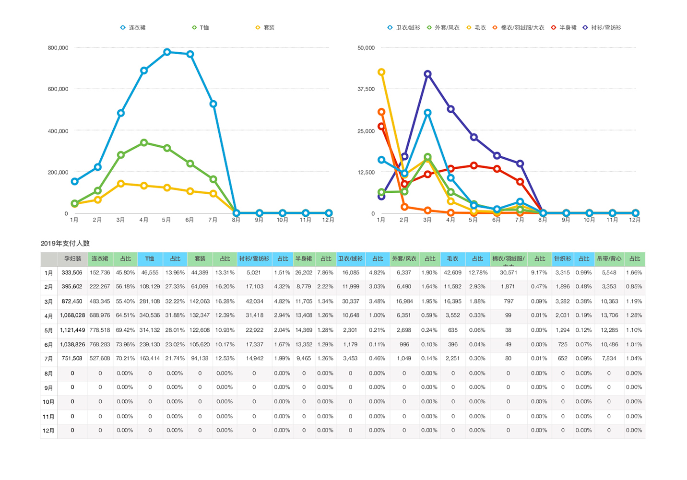Viewport: 687px width, 480px height.
Task: Click the T恤 column header in the table
Action: coord(150,259)
